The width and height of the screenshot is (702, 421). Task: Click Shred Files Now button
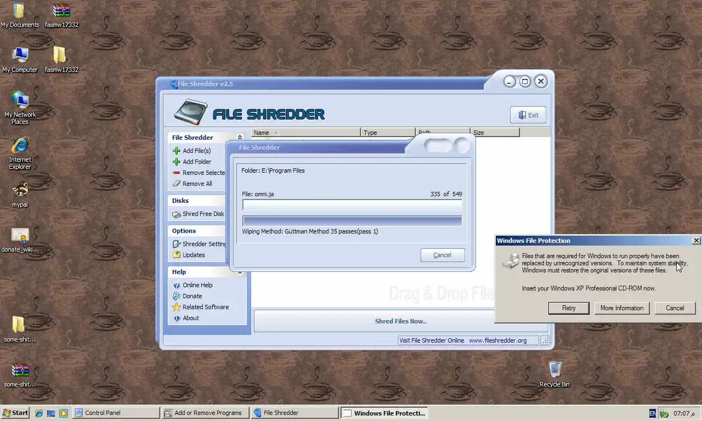point(400,321)
